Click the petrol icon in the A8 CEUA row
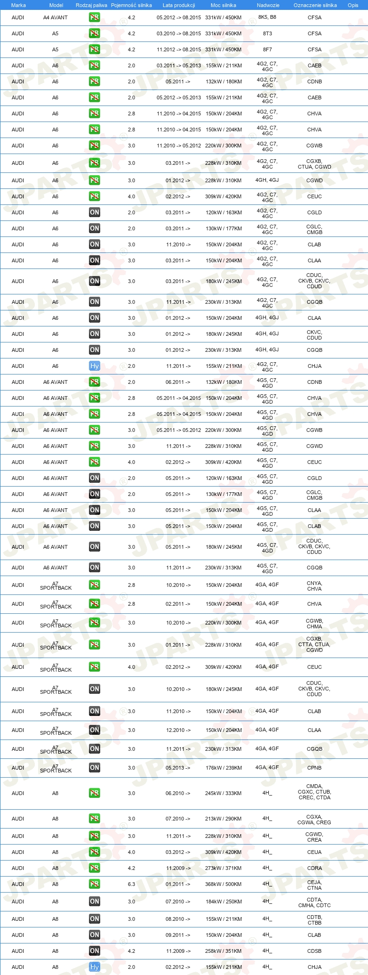368x975 pixels. (x=95, y=852)
